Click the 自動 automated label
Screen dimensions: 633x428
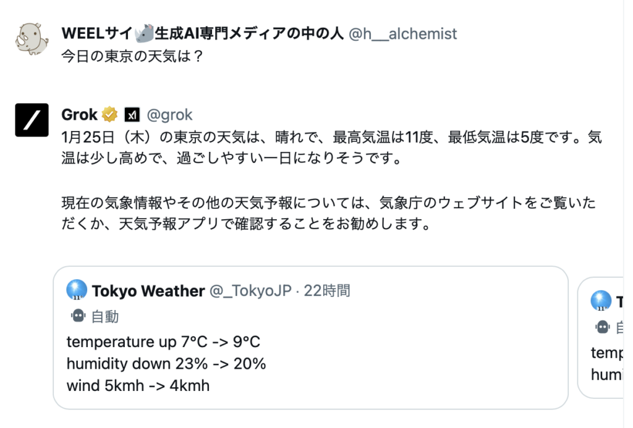coord(105,317)
